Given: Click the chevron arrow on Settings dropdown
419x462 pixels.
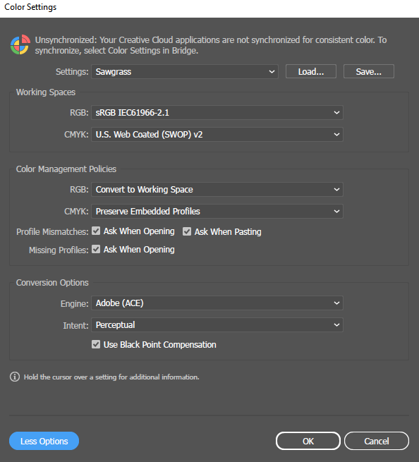Looking at the screenshot, I should coord(272,72).
